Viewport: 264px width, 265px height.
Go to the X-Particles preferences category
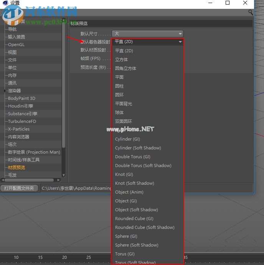point(18,129)
